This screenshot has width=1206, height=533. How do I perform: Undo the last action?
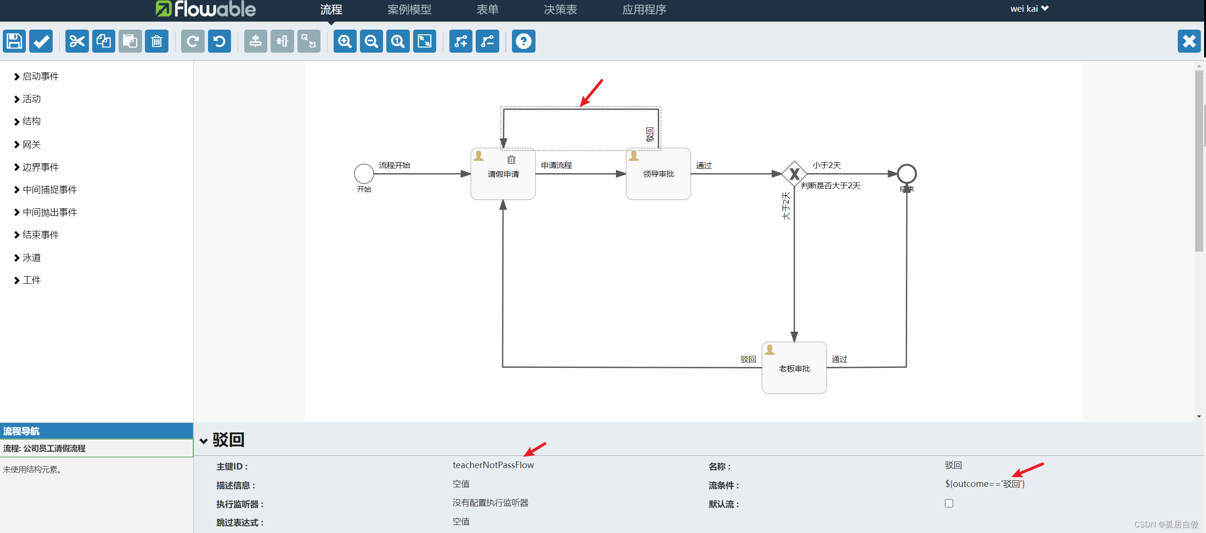click(x=219, y=41)
